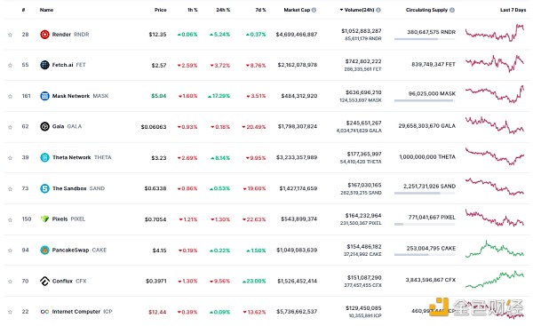This screenshot has height=326, width=533.
Task: Click the Conflux logo icon
Action: coord(44,281)
